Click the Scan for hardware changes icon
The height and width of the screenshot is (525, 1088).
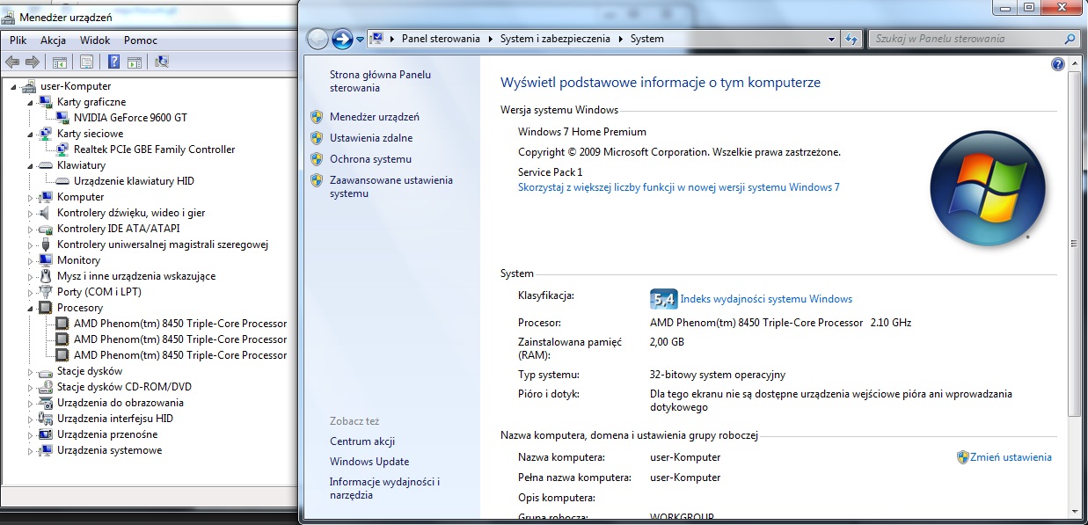(161, 62)
